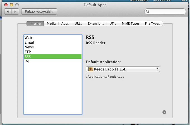
Task: Go back with the left arrow button
Action: click(8, 11)
